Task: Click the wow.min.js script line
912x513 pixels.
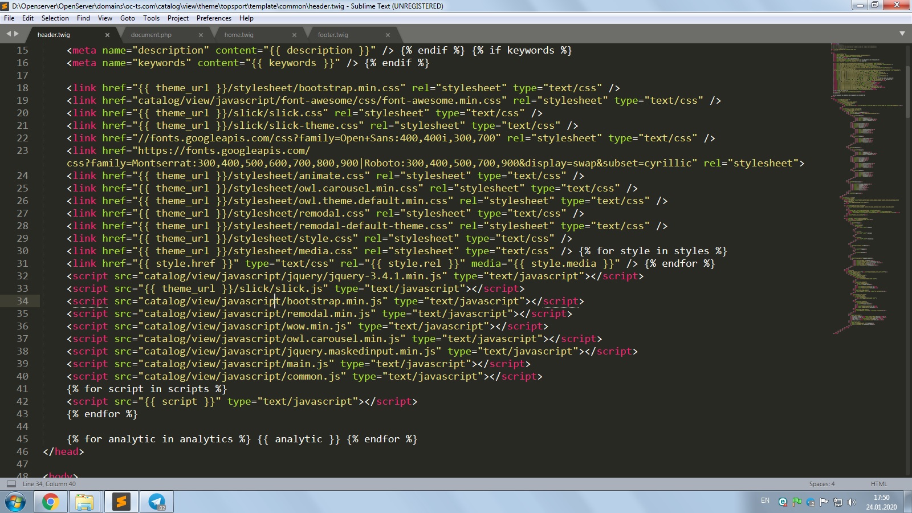Action: pos(308,326)
